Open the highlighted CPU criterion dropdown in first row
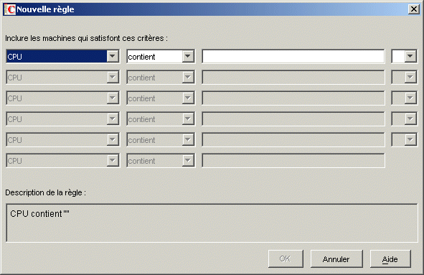The height and width of the screenshot is (275, 424). coord(62,56)
